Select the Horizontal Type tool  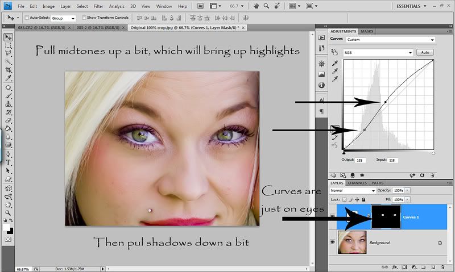coord(8,162)
